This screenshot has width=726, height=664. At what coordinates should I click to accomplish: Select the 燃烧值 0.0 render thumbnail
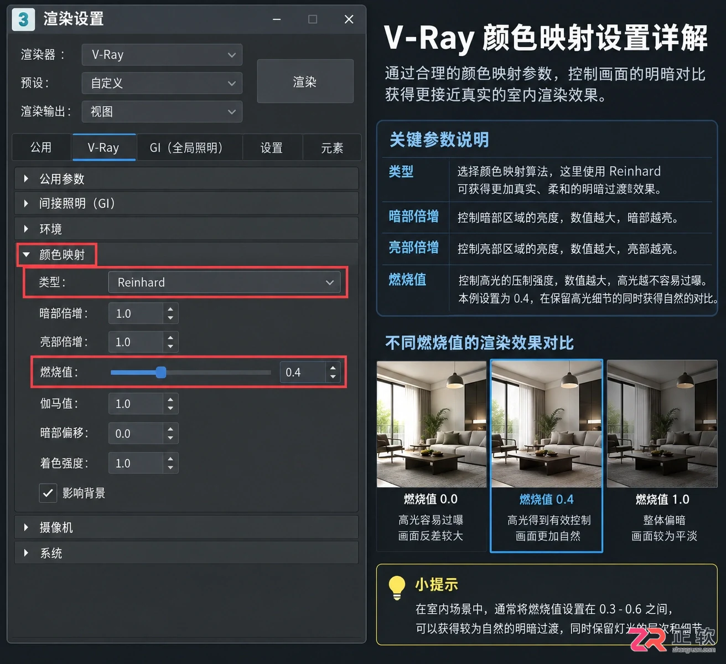pyautogui.click(x=432, y=424)
